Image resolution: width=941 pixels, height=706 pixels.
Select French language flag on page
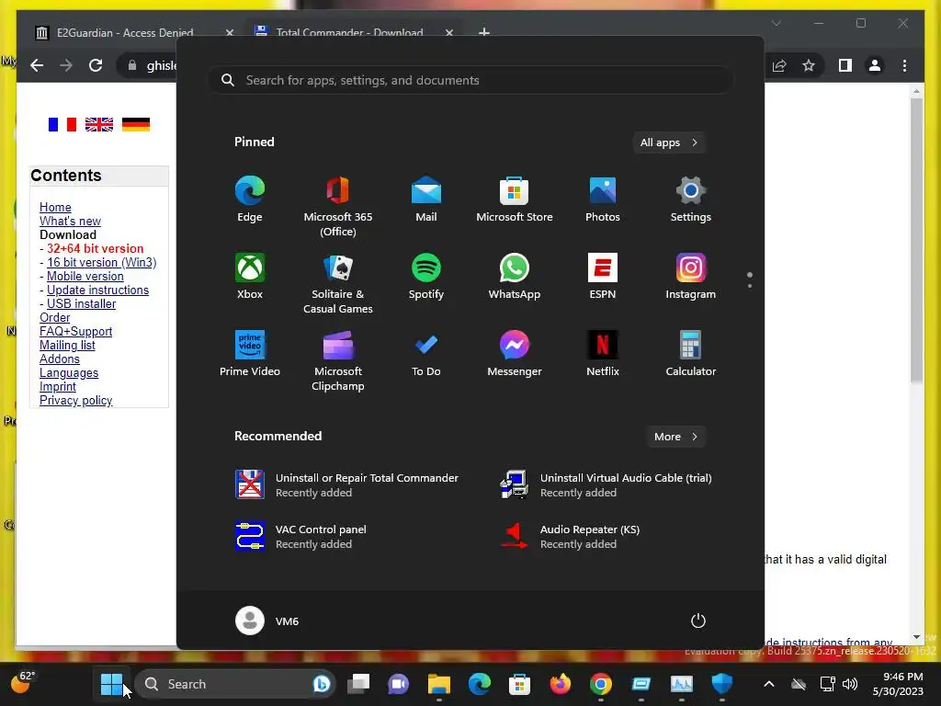(62, 124)
